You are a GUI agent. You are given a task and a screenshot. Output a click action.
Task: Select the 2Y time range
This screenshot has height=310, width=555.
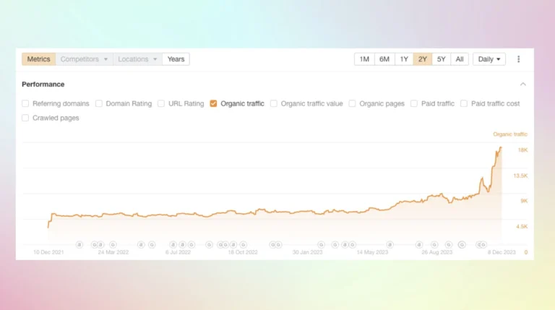[423, 59]
